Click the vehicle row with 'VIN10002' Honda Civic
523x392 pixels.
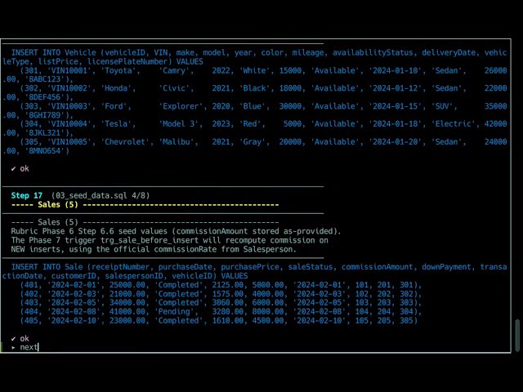254,92
